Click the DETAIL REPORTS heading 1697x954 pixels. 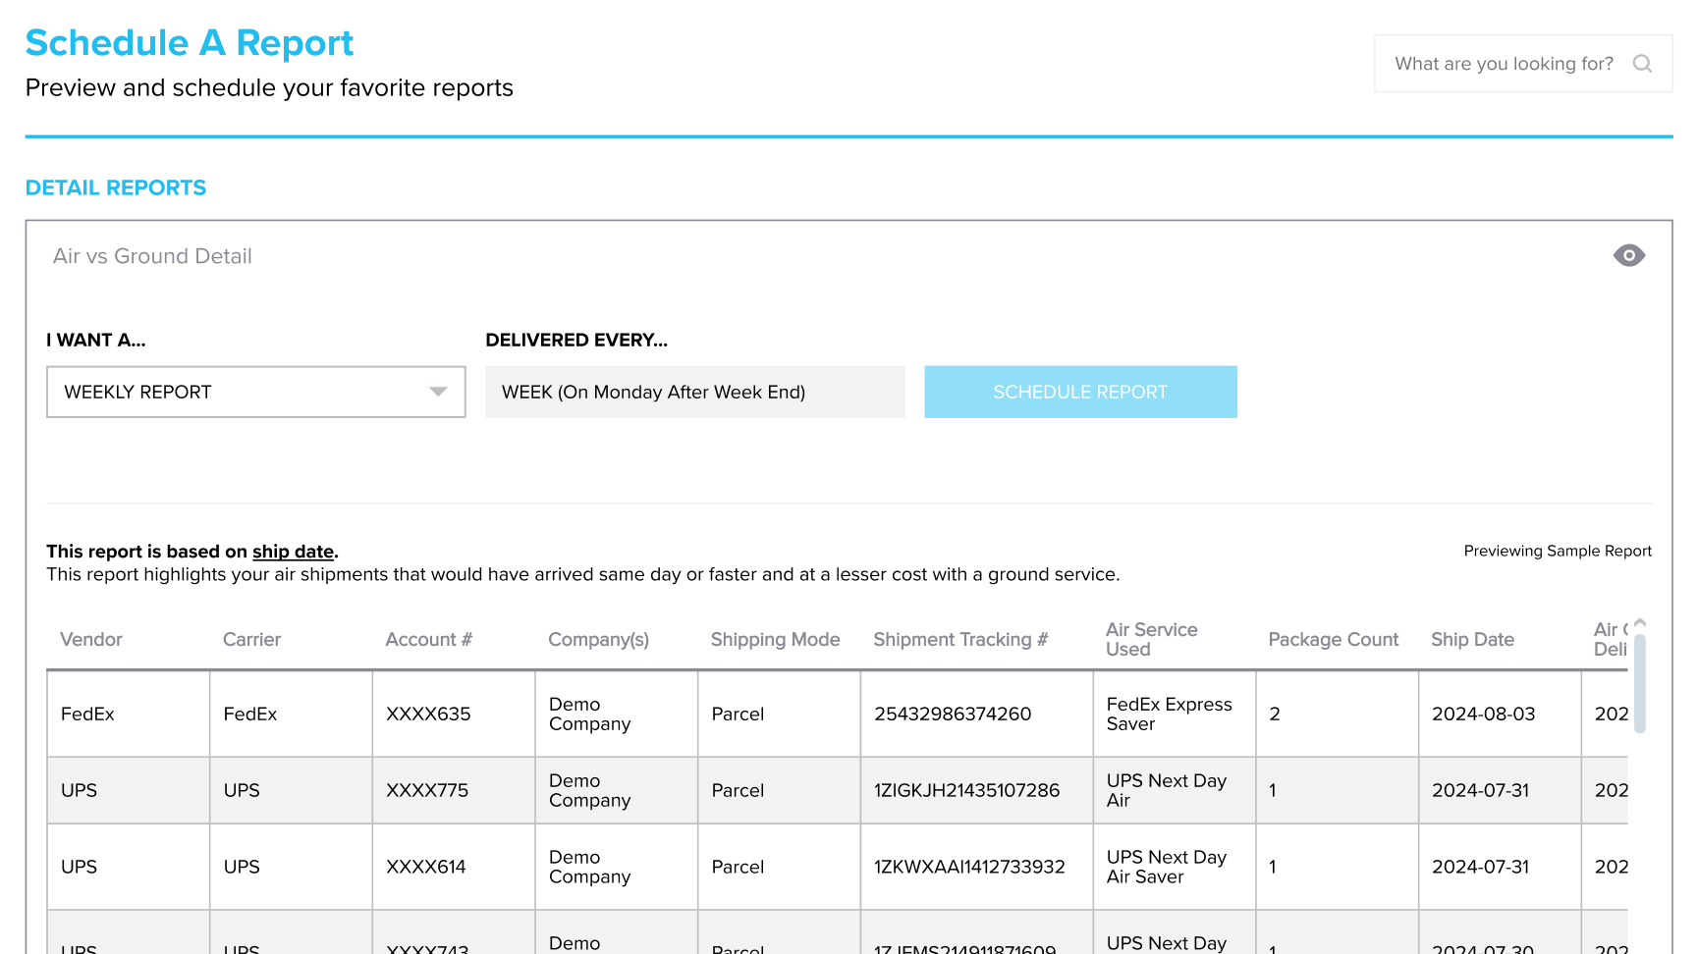116,187
